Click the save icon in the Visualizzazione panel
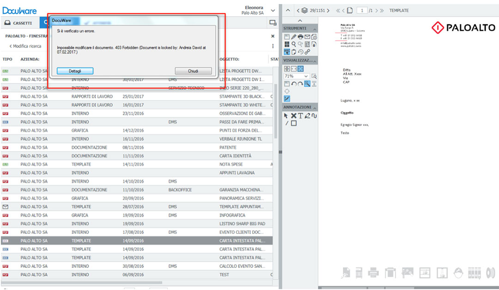499x290 pixels. click(287, 84)
